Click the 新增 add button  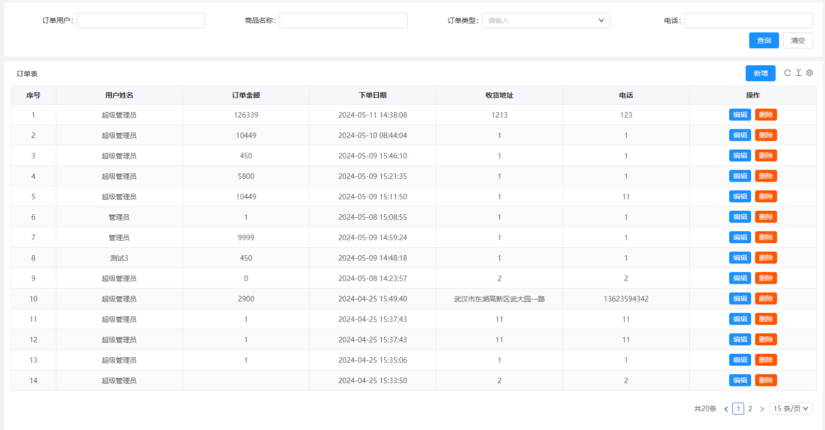point(761,73)
